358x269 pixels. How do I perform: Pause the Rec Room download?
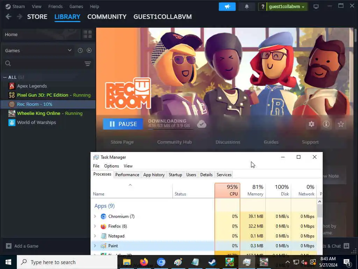click(x=123, y=124)
